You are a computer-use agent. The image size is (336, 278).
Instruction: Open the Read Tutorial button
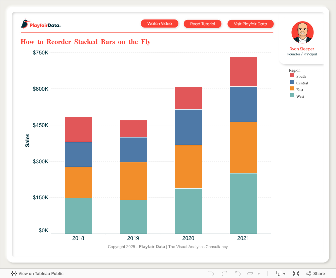coord(203,24)
